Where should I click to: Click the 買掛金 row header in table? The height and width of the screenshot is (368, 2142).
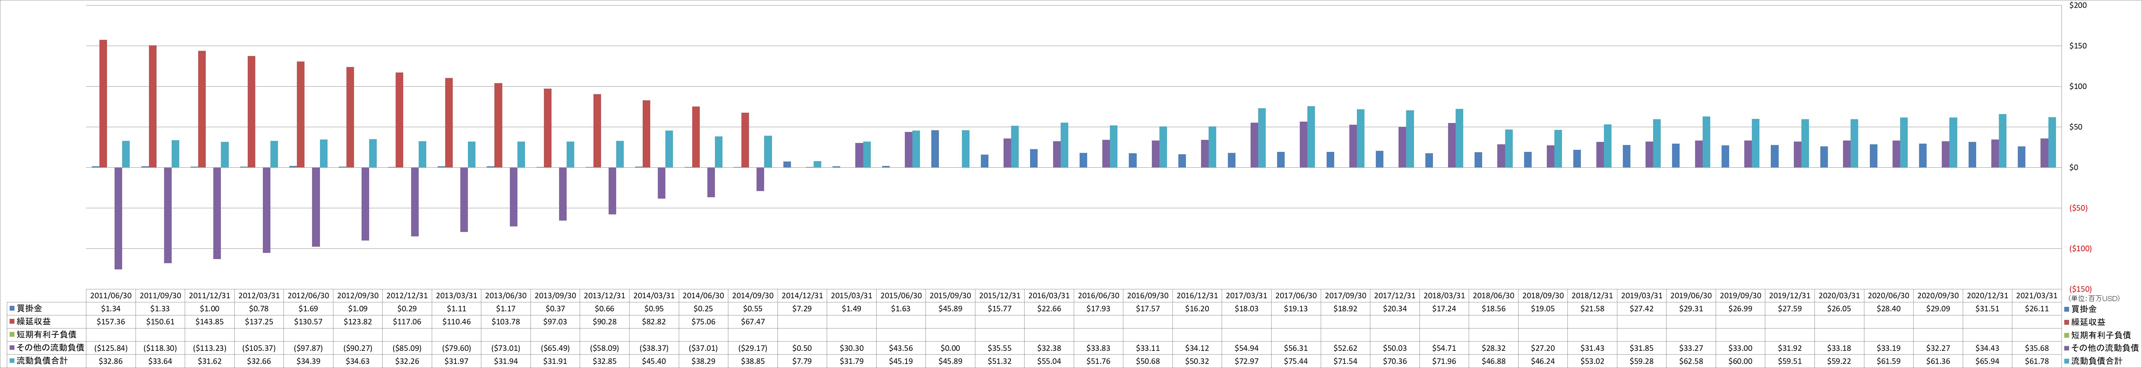coord(29,308)
